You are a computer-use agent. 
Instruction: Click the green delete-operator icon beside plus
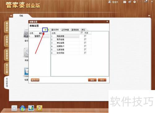pyautogui.click(x=48, y=30)
